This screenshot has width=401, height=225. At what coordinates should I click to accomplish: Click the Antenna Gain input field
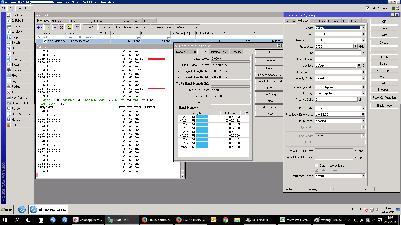tap(336, 99)
